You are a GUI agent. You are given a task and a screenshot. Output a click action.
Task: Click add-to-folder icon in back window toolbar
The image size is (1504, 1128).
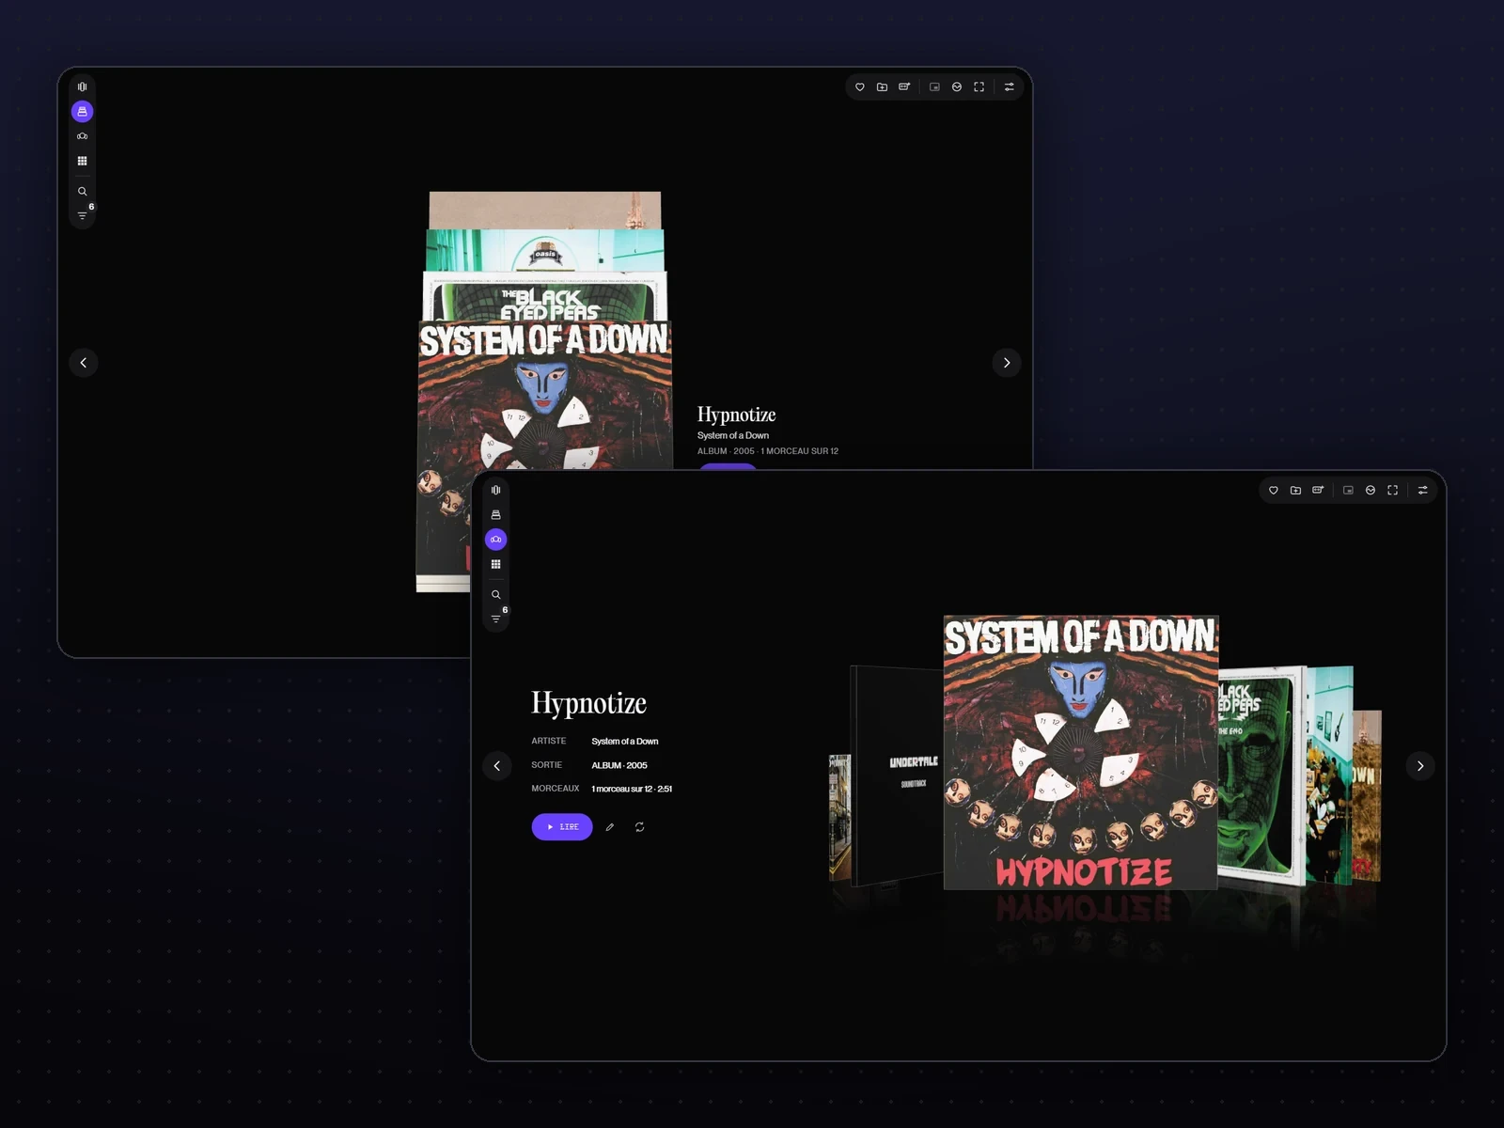click(882, 86)
